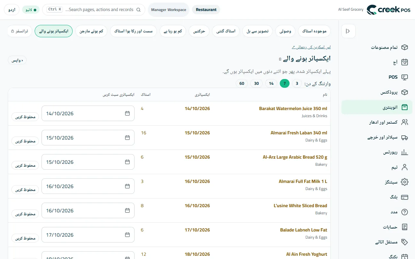415x259 pixels.
Task: Click the expiry date field for Balade Labneh
Action: coord(88,235)
